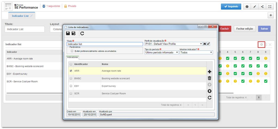This screenshot has height=129, width=278.
Task: Delete selected indicator with the trash icon
Action: (x=209, y=78)
